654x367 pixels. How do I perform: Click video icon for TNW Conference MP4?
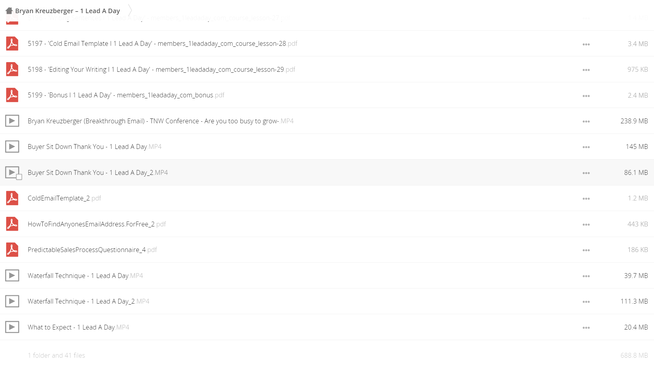[x=12, y=121]
